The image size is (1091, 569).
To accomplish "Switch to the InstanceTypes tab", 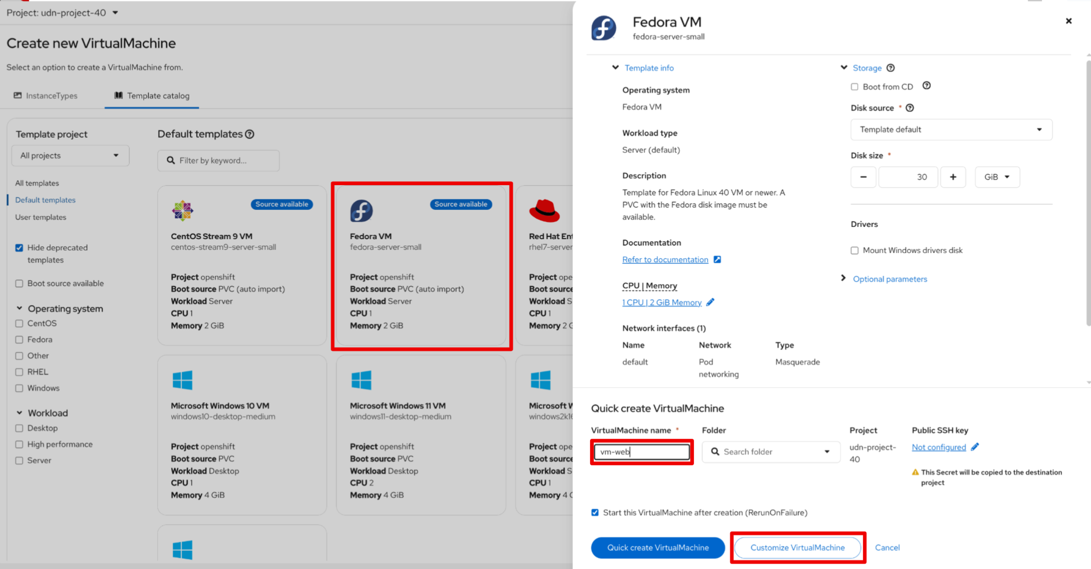I will tap(46, 96).
